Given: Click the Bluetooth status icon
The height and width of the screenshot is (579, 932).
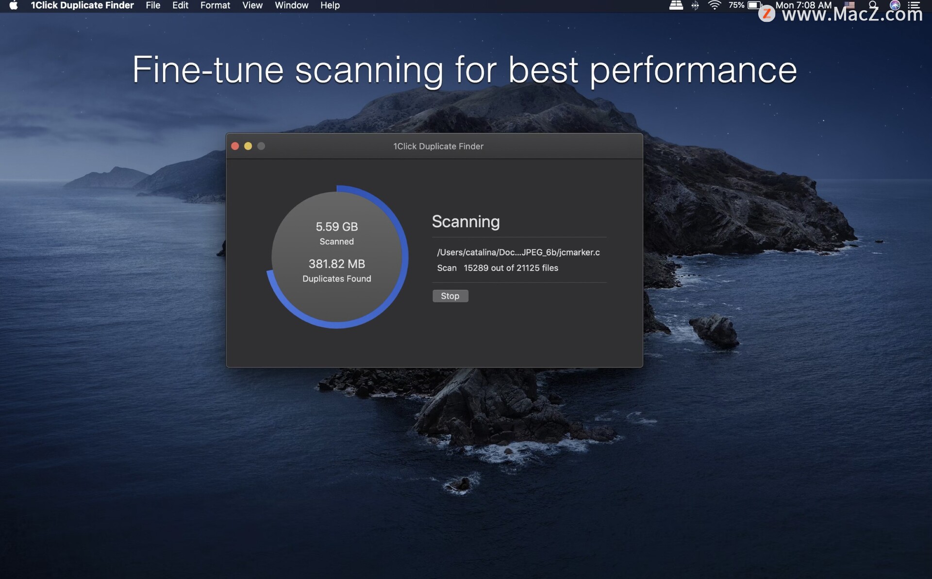Looking at the screenshot, I should (695, 5).
